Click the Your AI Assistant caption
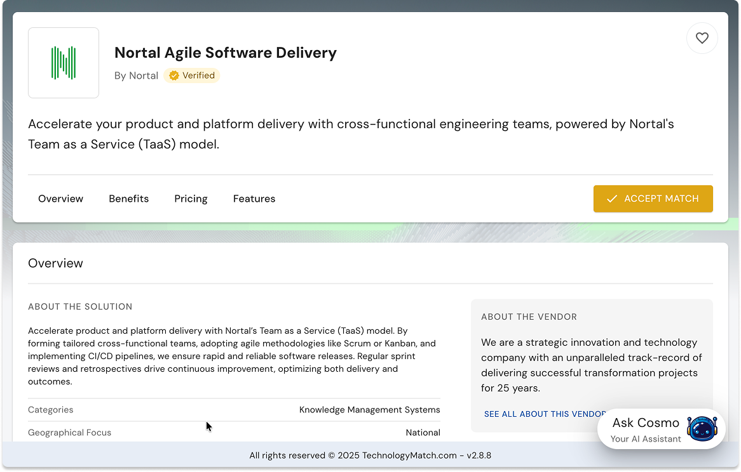 646,439
